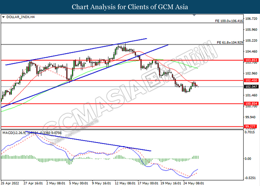Viewport: 260px width, 186px height.
Task: Click the 25 Apr 2022 date label
Action: pyautogui.click(x=10, y=183)
